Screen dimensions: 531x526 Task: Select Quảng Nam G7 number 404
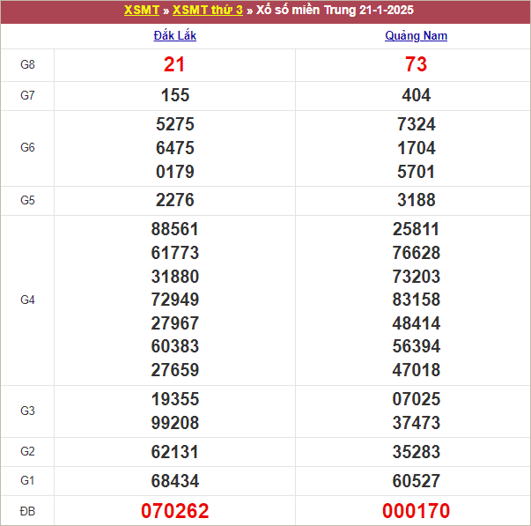point(417,95)
